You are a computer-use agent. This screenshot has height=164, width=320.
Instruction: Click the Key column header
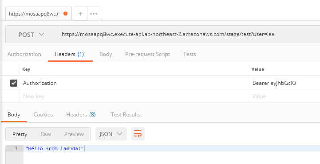[x=26, y=69]
